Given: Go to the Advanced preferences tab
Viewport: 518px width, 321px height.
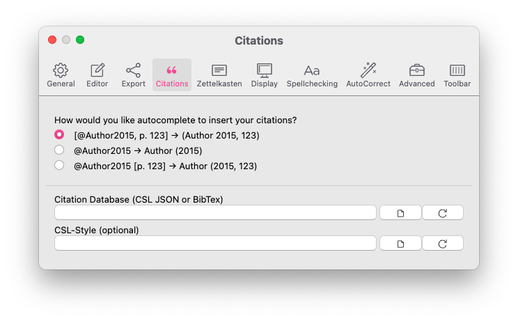Looking at the screenshot, I should coord(417,75).
